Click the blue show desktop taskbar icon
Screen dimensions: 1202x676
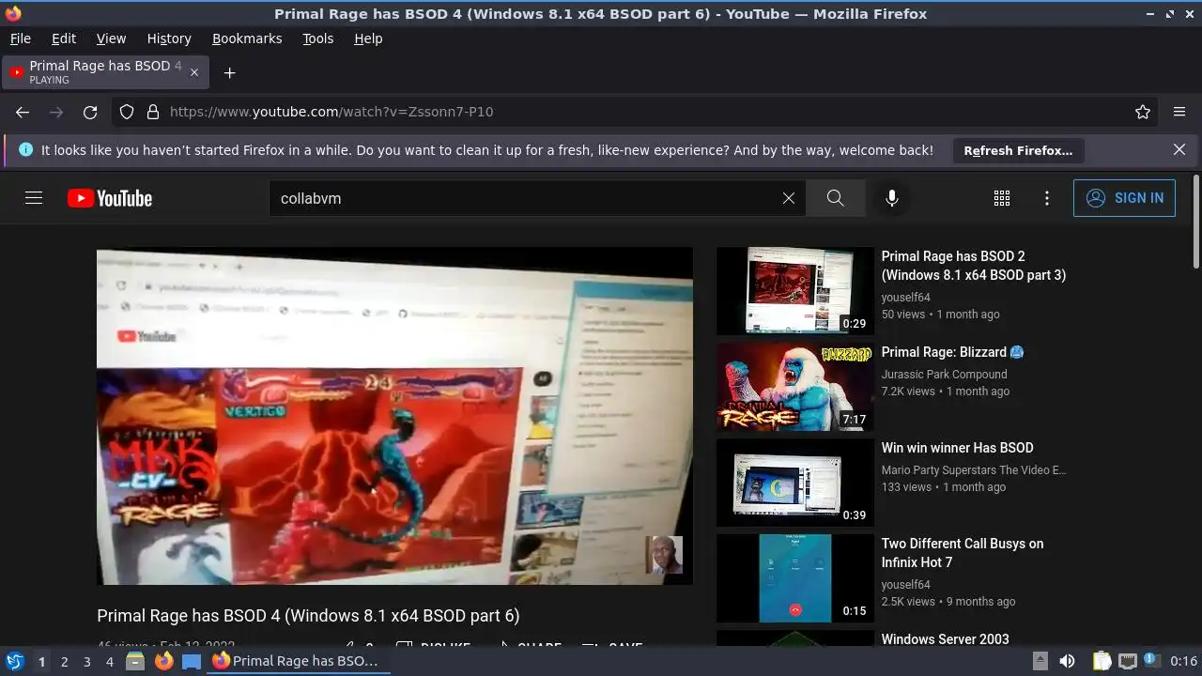(x=191, y=661)
